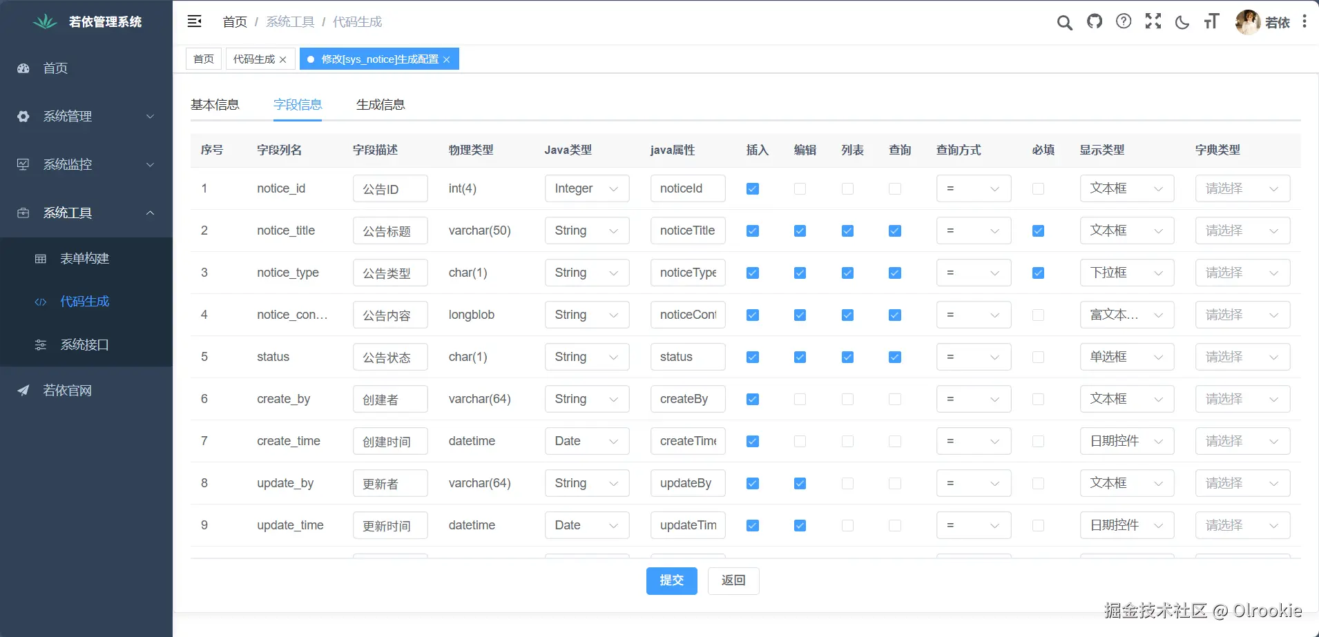Open the 显示类型 dropdown for status row
Screen dimensions: 1319x637
point(1126,357)
